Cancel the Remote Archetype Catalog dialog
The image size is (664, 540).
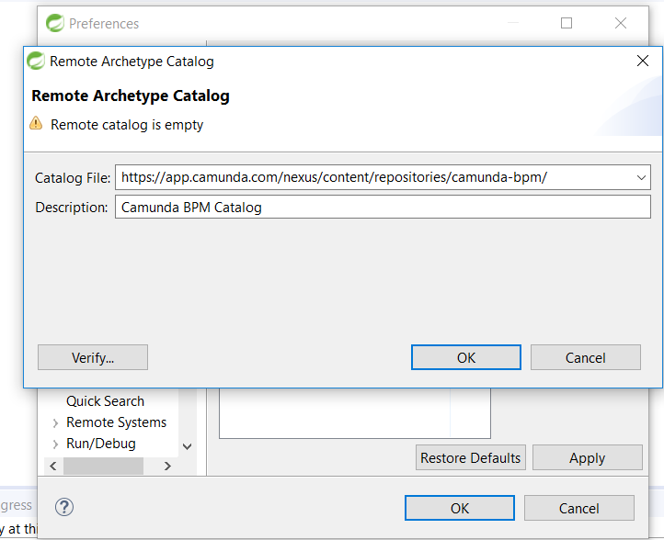pos(585,357)
